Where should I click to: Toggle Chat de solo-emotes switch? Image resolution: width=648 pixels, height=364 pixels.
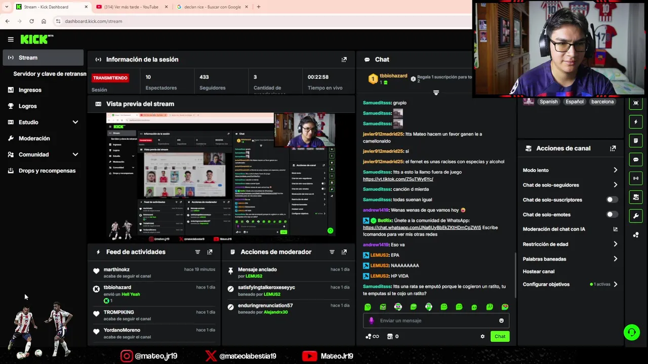pos(611,214)
